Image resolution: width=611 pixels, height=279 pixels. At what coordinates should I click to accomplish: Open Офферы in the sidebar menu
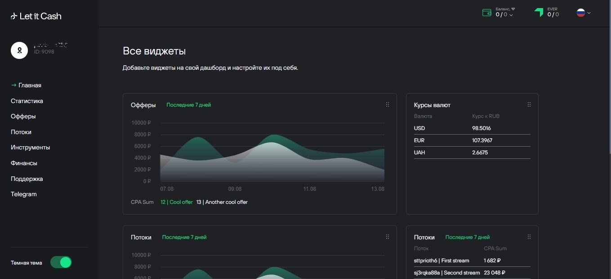pos(23,116)
